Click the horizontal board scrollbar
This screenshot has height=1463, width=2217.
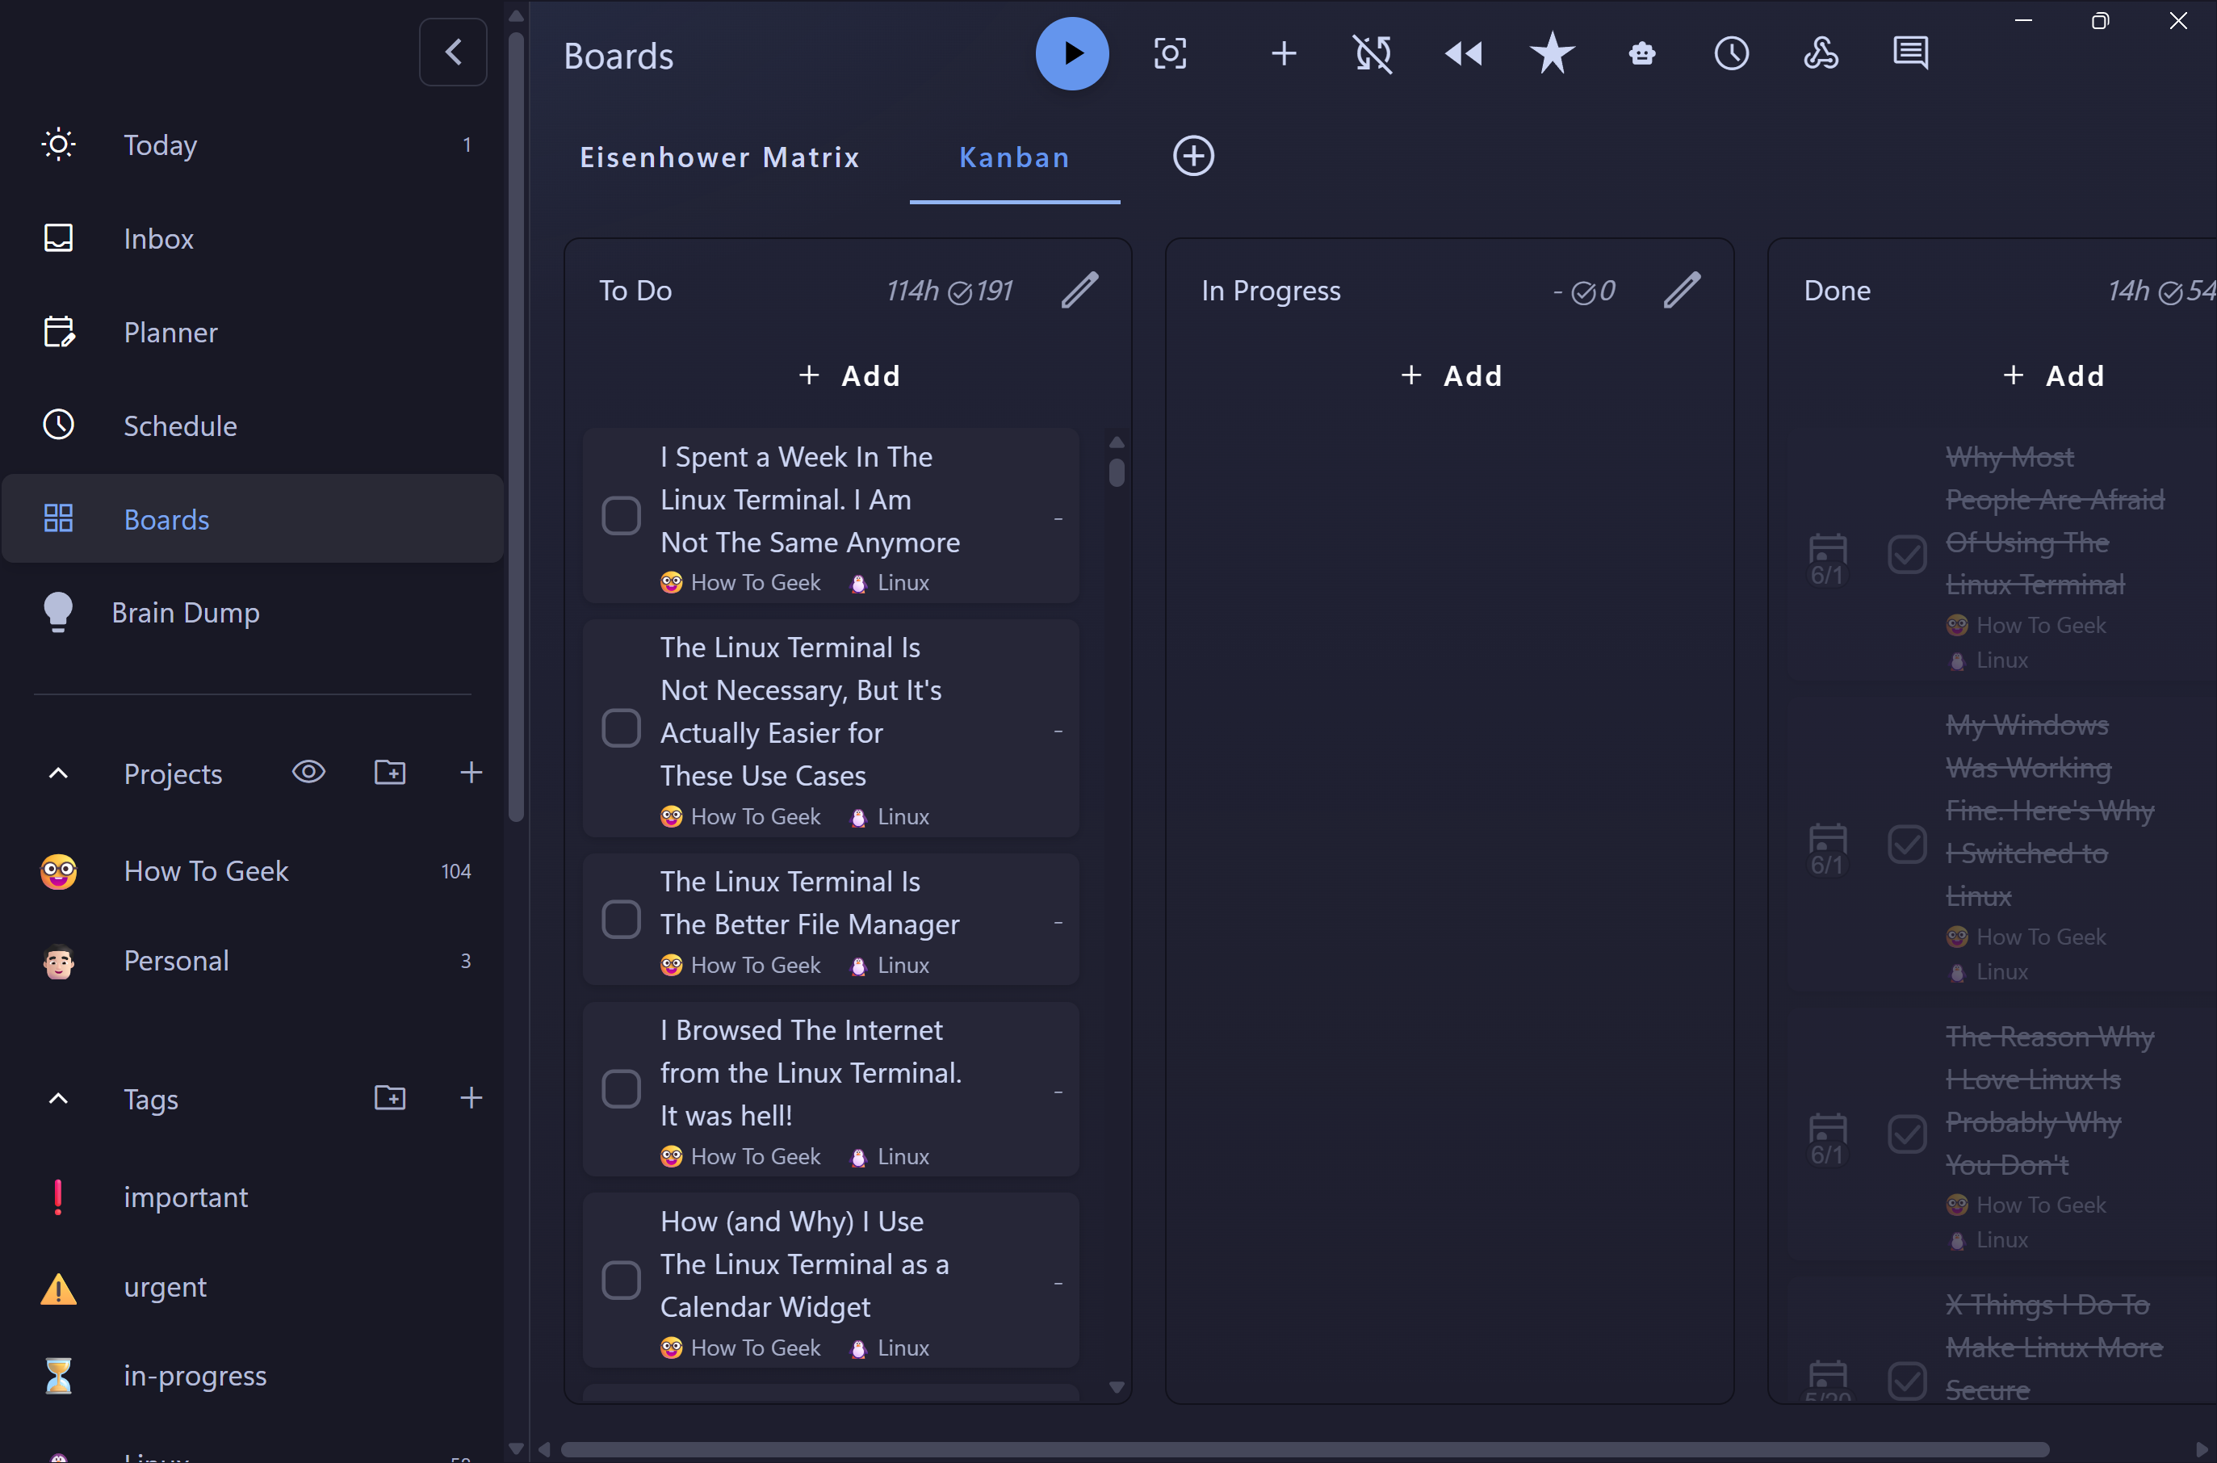(x=1305, y=1449)
